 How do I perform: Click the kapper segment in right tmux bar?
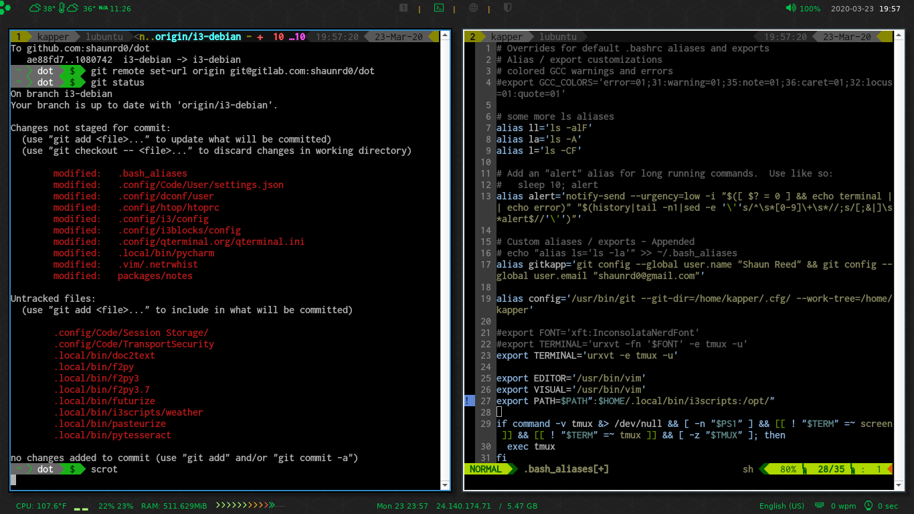pyautogui.click(x=507, y=37)
